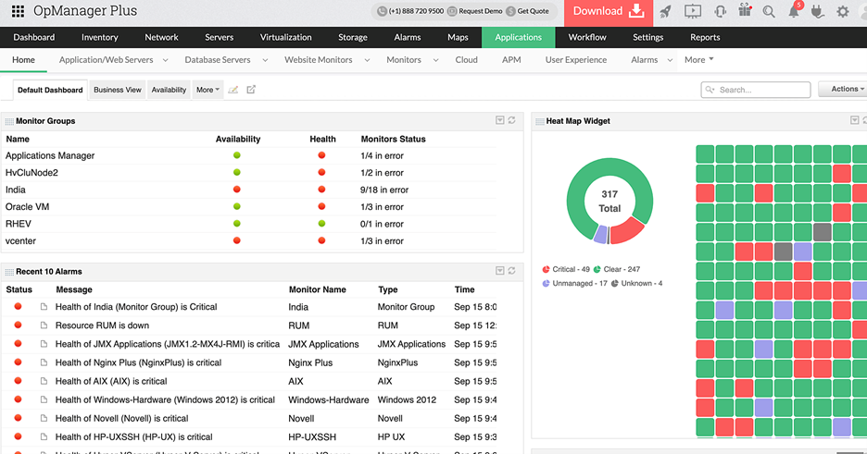Click the edit dashboard pencil icon
The image size is (867, 454).
[233, 90]
